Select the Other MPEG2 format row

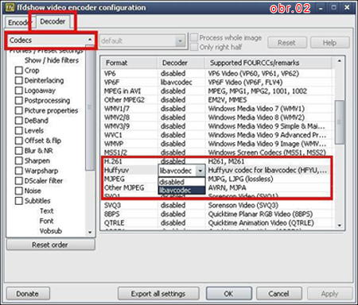point(217,100)
